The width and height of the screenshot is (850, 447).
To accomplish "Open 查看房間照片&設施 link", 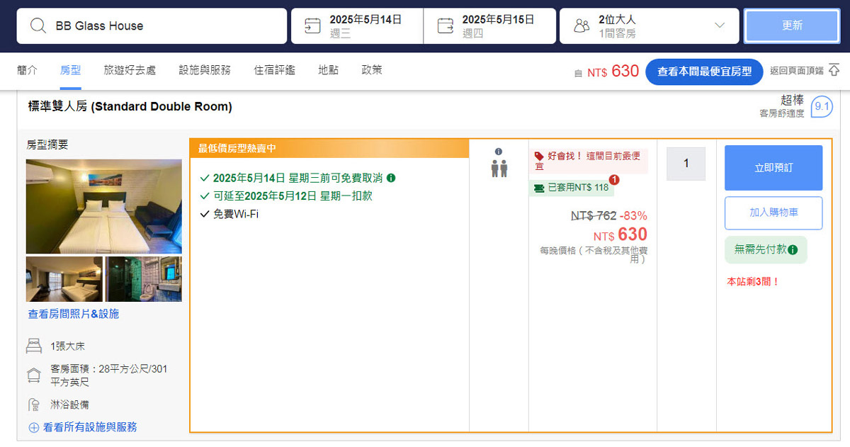I will 74,314.
